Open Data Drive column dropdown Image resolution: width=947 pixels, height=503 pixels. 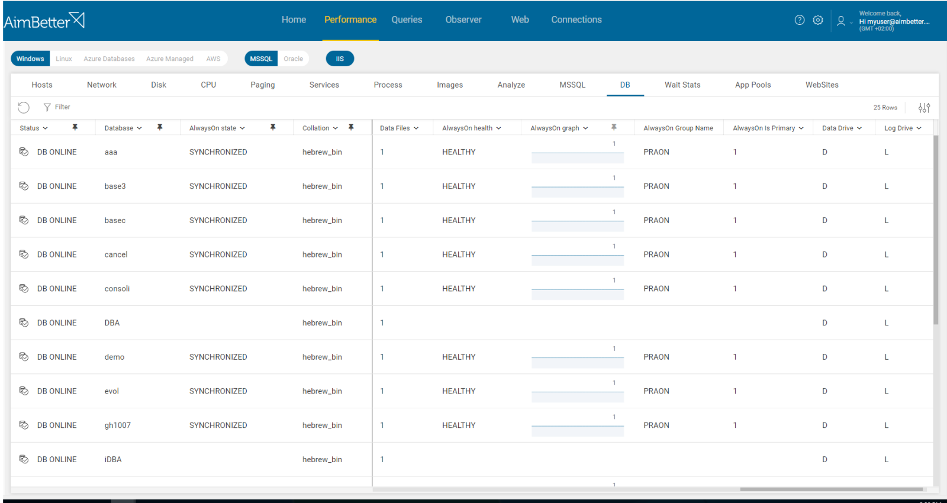[859, 128]
